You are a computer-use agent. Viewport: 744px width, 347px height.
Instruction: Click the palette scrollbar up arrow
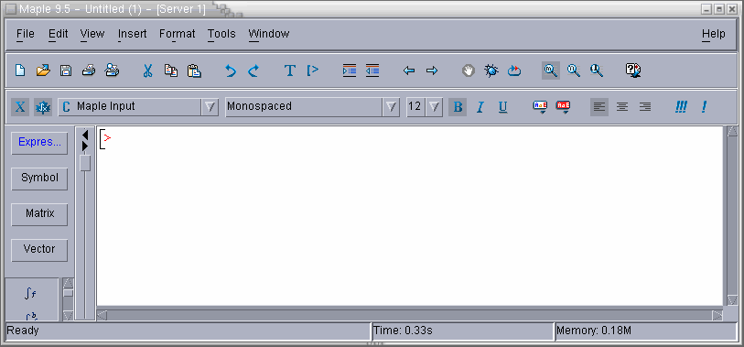click(69, 284)
